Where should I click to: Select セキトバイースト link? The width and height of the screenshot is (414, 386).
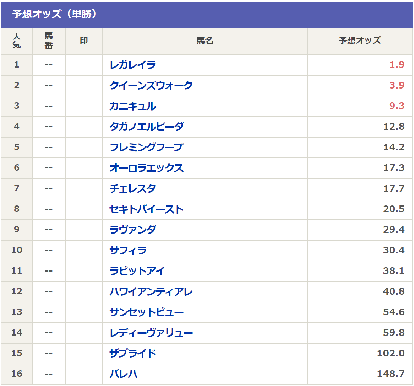pyautogui.click(x=146, y=209)
